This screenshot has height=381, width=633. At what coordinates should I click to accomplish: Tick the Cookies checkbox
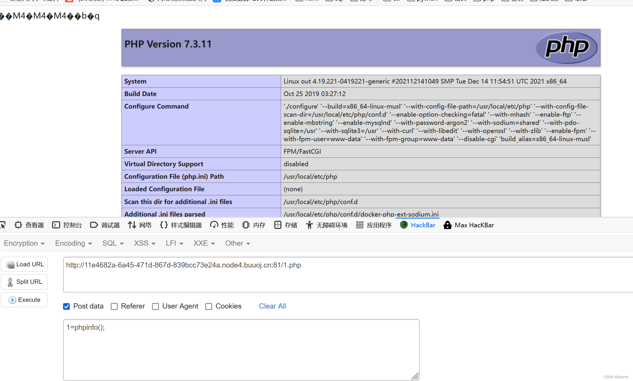(209, 306)
